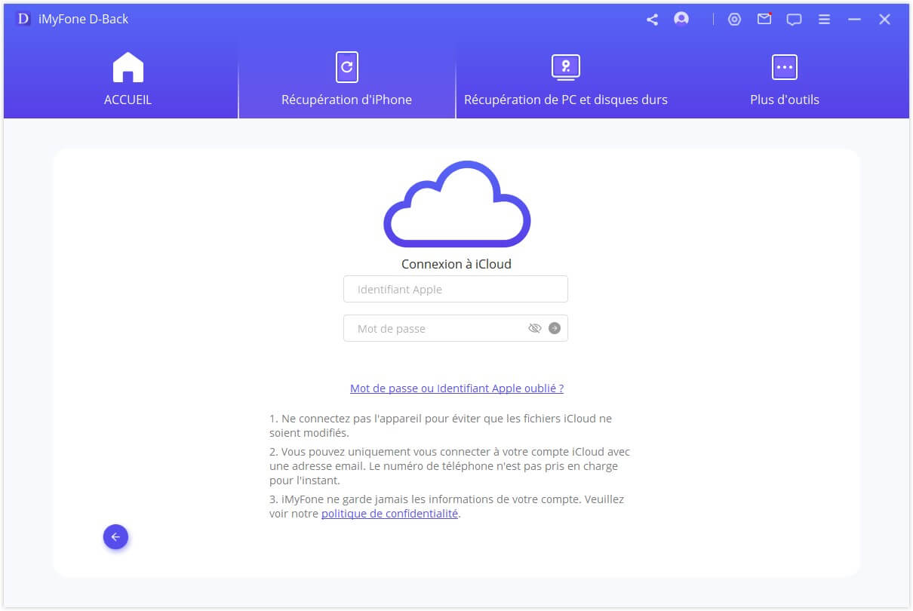Switch to the Plus d'outils tab

point(785,99)
